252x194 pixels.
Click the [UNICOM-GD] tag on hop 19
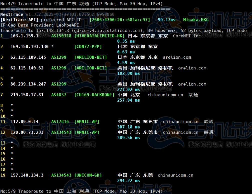point(88,175)
